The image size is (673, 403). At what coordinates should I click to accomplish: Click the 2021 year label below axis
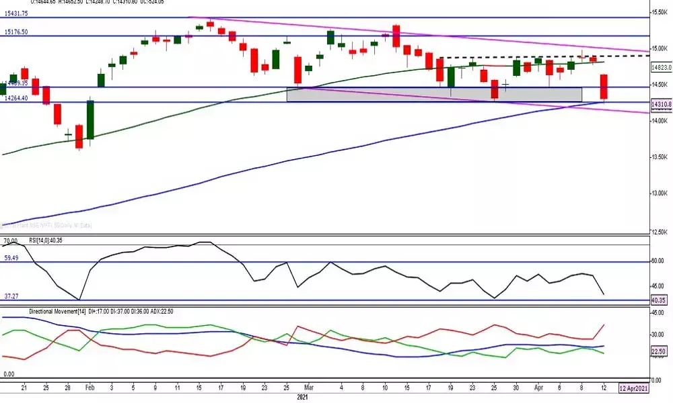[x=305, y=397]
